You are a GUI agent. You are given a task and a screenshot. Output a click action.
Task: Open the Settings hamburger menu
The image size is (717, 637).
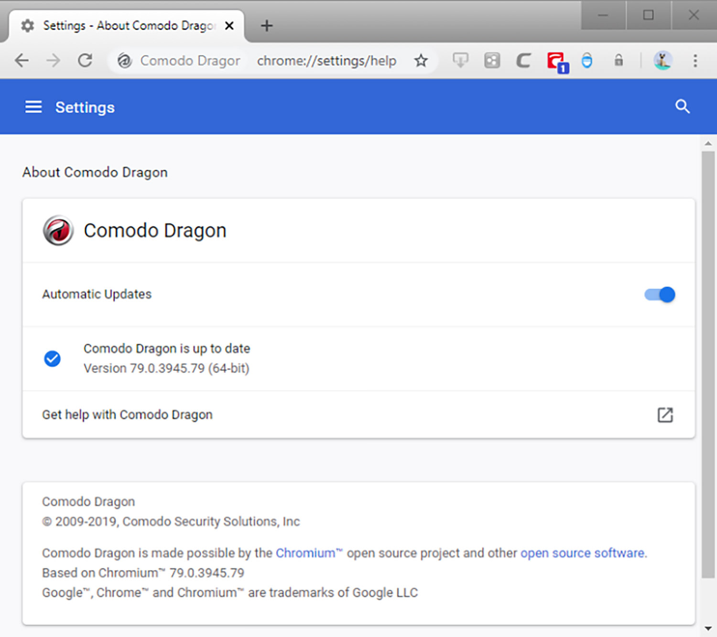(x=33, y=107)
